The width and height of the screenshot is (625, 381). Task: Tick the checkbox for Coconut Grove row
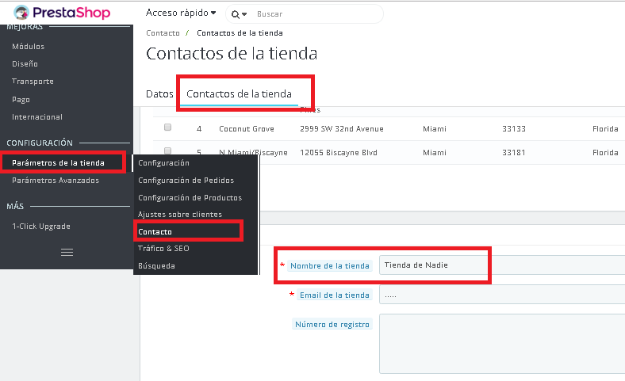click(167, 128)
